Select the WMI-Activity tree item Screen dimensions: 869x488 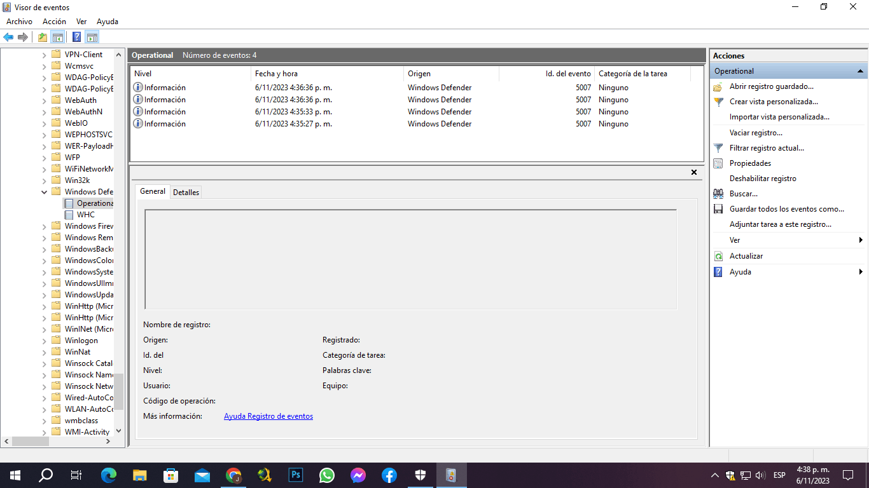coord(87,432)
